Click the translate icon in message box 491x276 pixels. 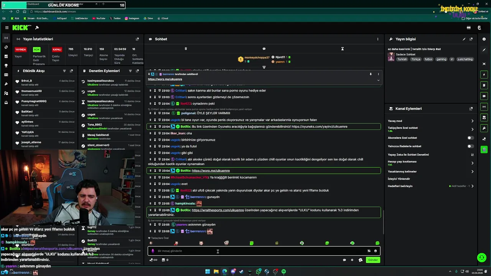coord(369,251)
